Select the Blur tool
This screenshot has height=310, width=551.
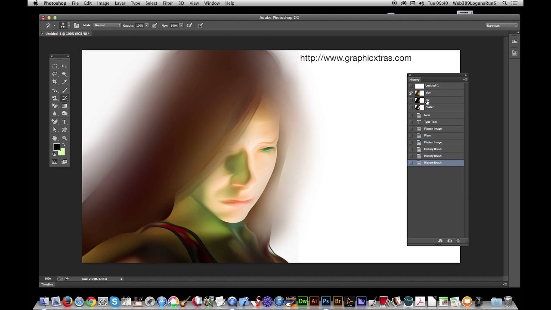click(55, 114)
